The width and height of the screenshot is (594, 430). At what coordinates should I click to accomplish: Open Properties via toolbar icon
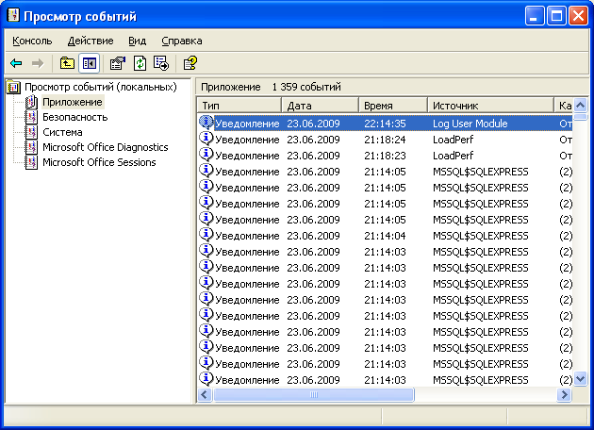(x=117, y=63)
